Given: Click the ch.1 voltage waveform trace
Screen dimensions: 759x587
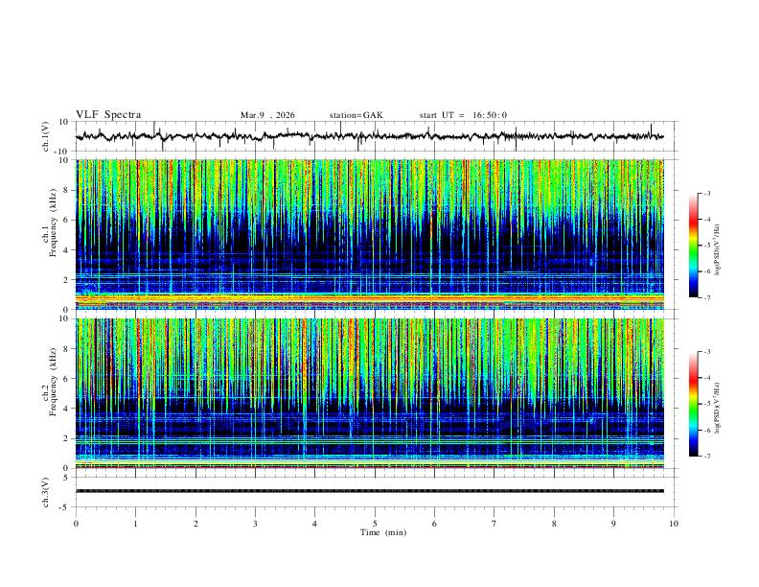Looking at the screenshot, I should [x=369, y=136].
